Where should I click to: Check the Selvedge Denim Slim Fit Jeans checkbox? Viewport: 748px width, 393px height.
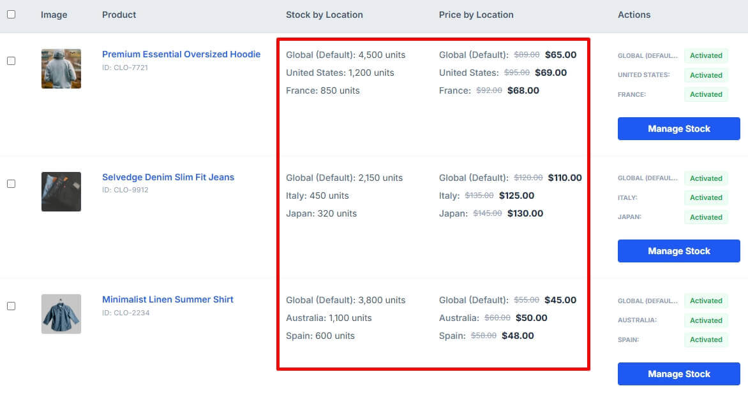coord(10,184)
